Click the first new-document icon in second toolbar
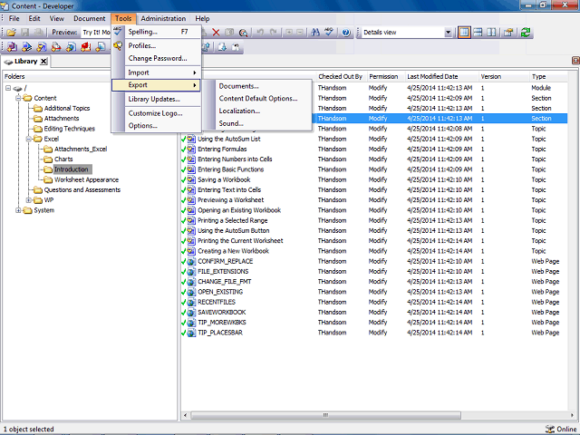 pos(12,47)
